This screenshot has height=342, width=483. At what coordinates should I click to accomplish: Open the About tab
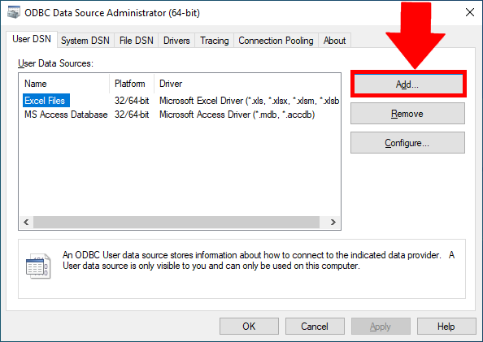click(x=334, y=41)
